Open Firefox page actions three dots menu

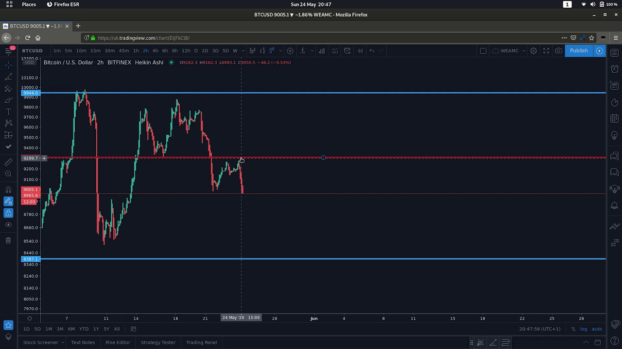coord(564,38)
